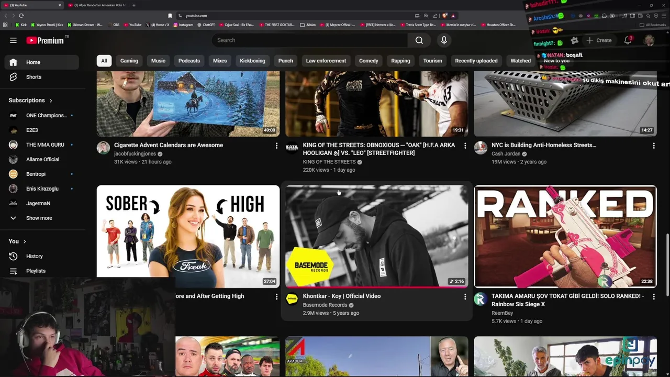
Task: Open options for Before and After Getting High video
Action: [276, 296]
